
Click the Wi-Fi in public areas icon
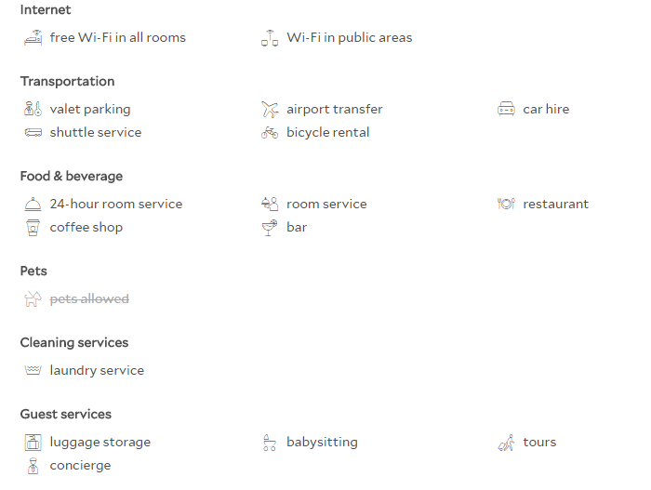[270, 38]
